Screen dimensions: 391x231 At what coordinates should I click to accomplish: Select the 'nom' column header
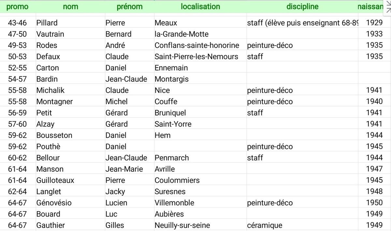pyautogui.click(x=70, y=7)
